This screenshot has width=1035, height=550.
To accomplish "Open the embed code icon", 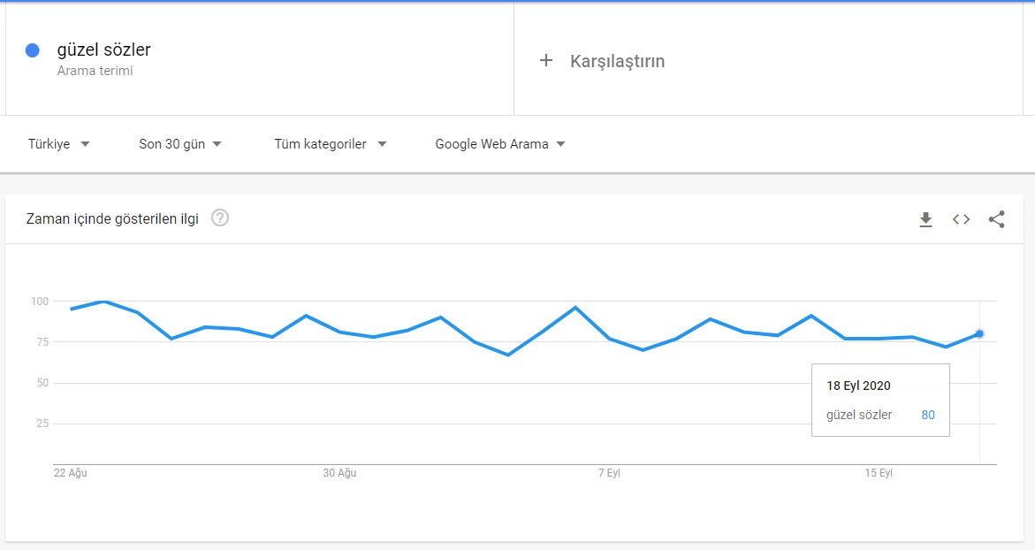I will click(961, 219).
